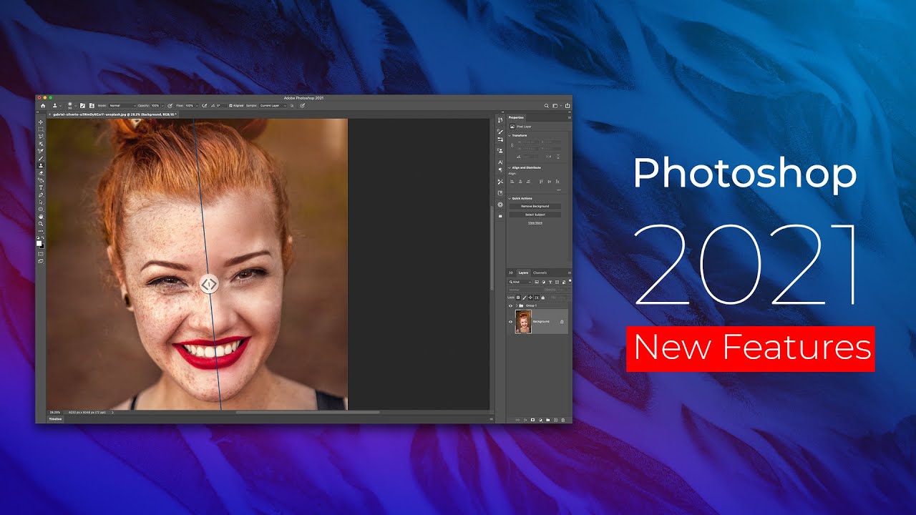Click the zoom percentage field in status bar
The image size is (916, 515).
(x=54, y=412)
